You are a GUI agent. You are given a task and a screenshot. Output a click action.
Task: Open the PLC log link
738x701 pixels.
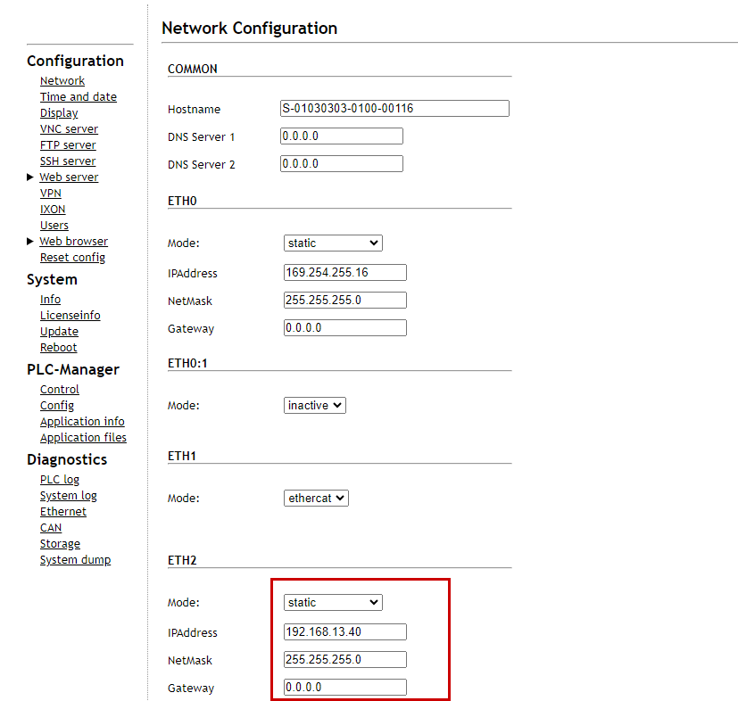pyautogui.click(x=59, y=480)
